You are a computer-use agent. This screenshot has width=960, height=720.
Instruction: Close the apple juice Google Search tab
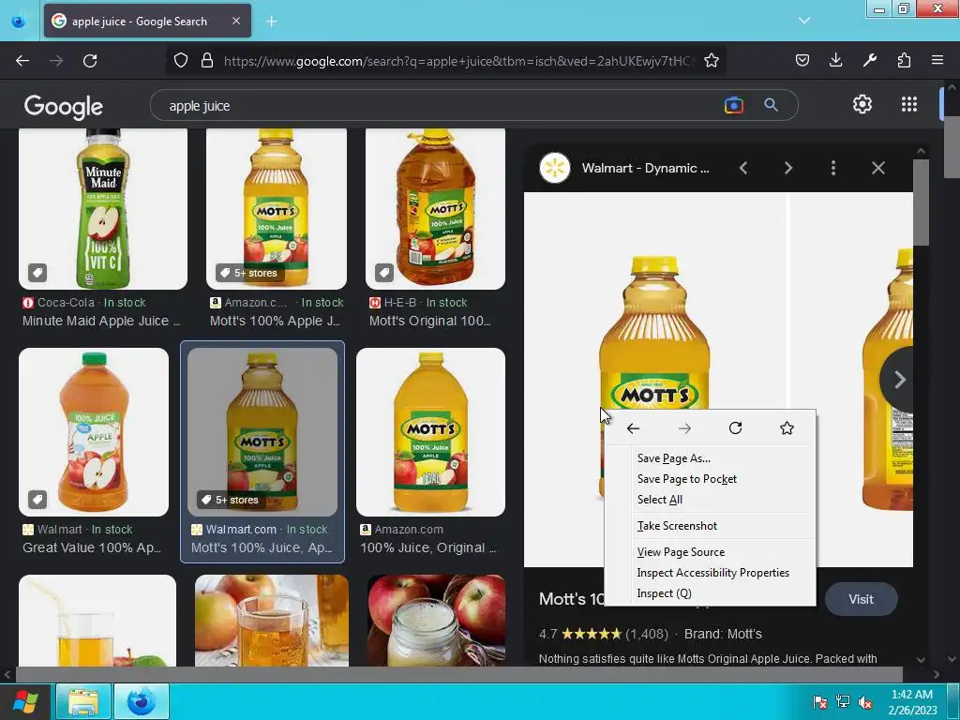point(235,21)
